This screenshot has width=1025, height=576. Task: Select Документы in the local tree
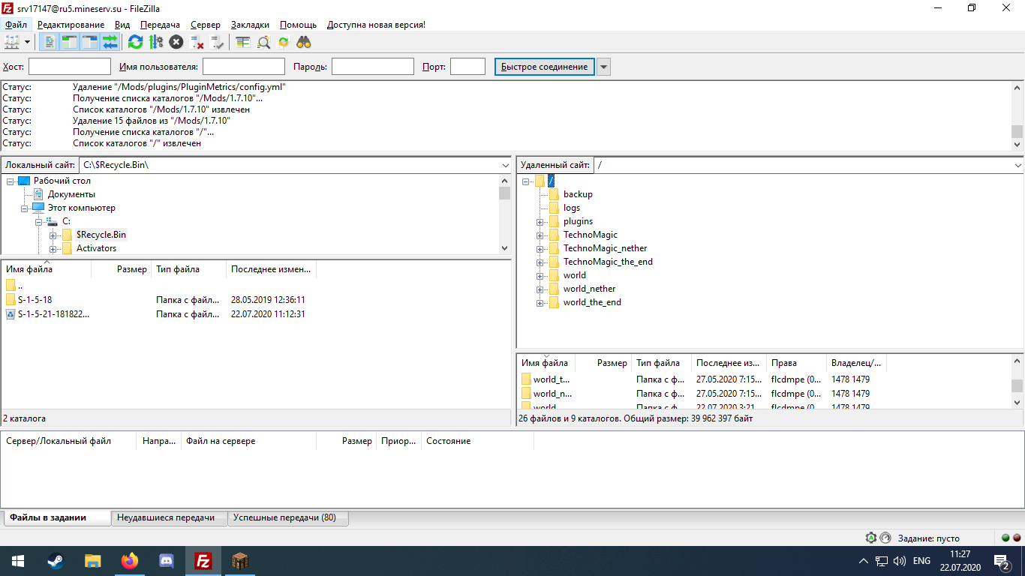[71, 194]
